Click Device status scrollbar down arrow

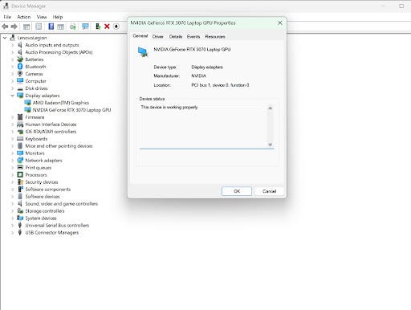click(x=271, y=145)
